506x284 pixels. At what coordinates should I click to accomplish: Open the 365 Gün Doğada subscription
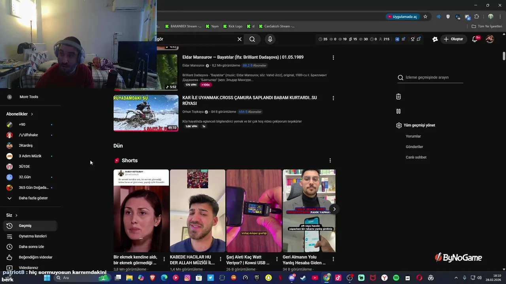point(30,188)
